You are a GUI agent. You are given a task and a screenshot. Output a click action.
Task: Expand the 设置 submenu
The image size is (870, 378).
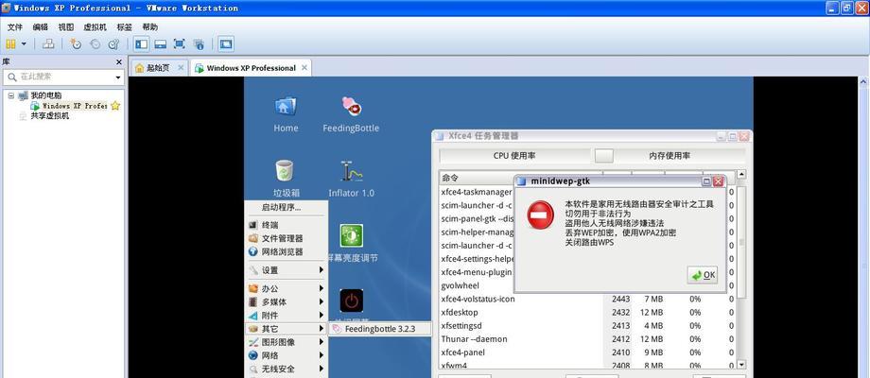pyautogui.click(x=287, y=270)
